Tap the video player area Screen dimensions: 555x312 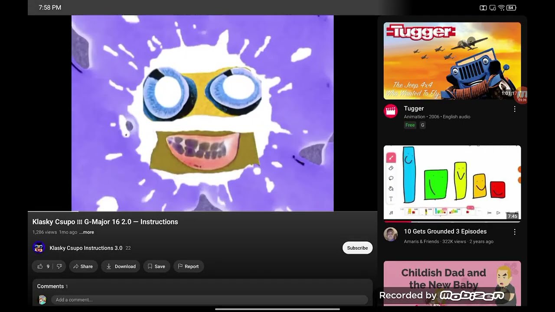202,113
